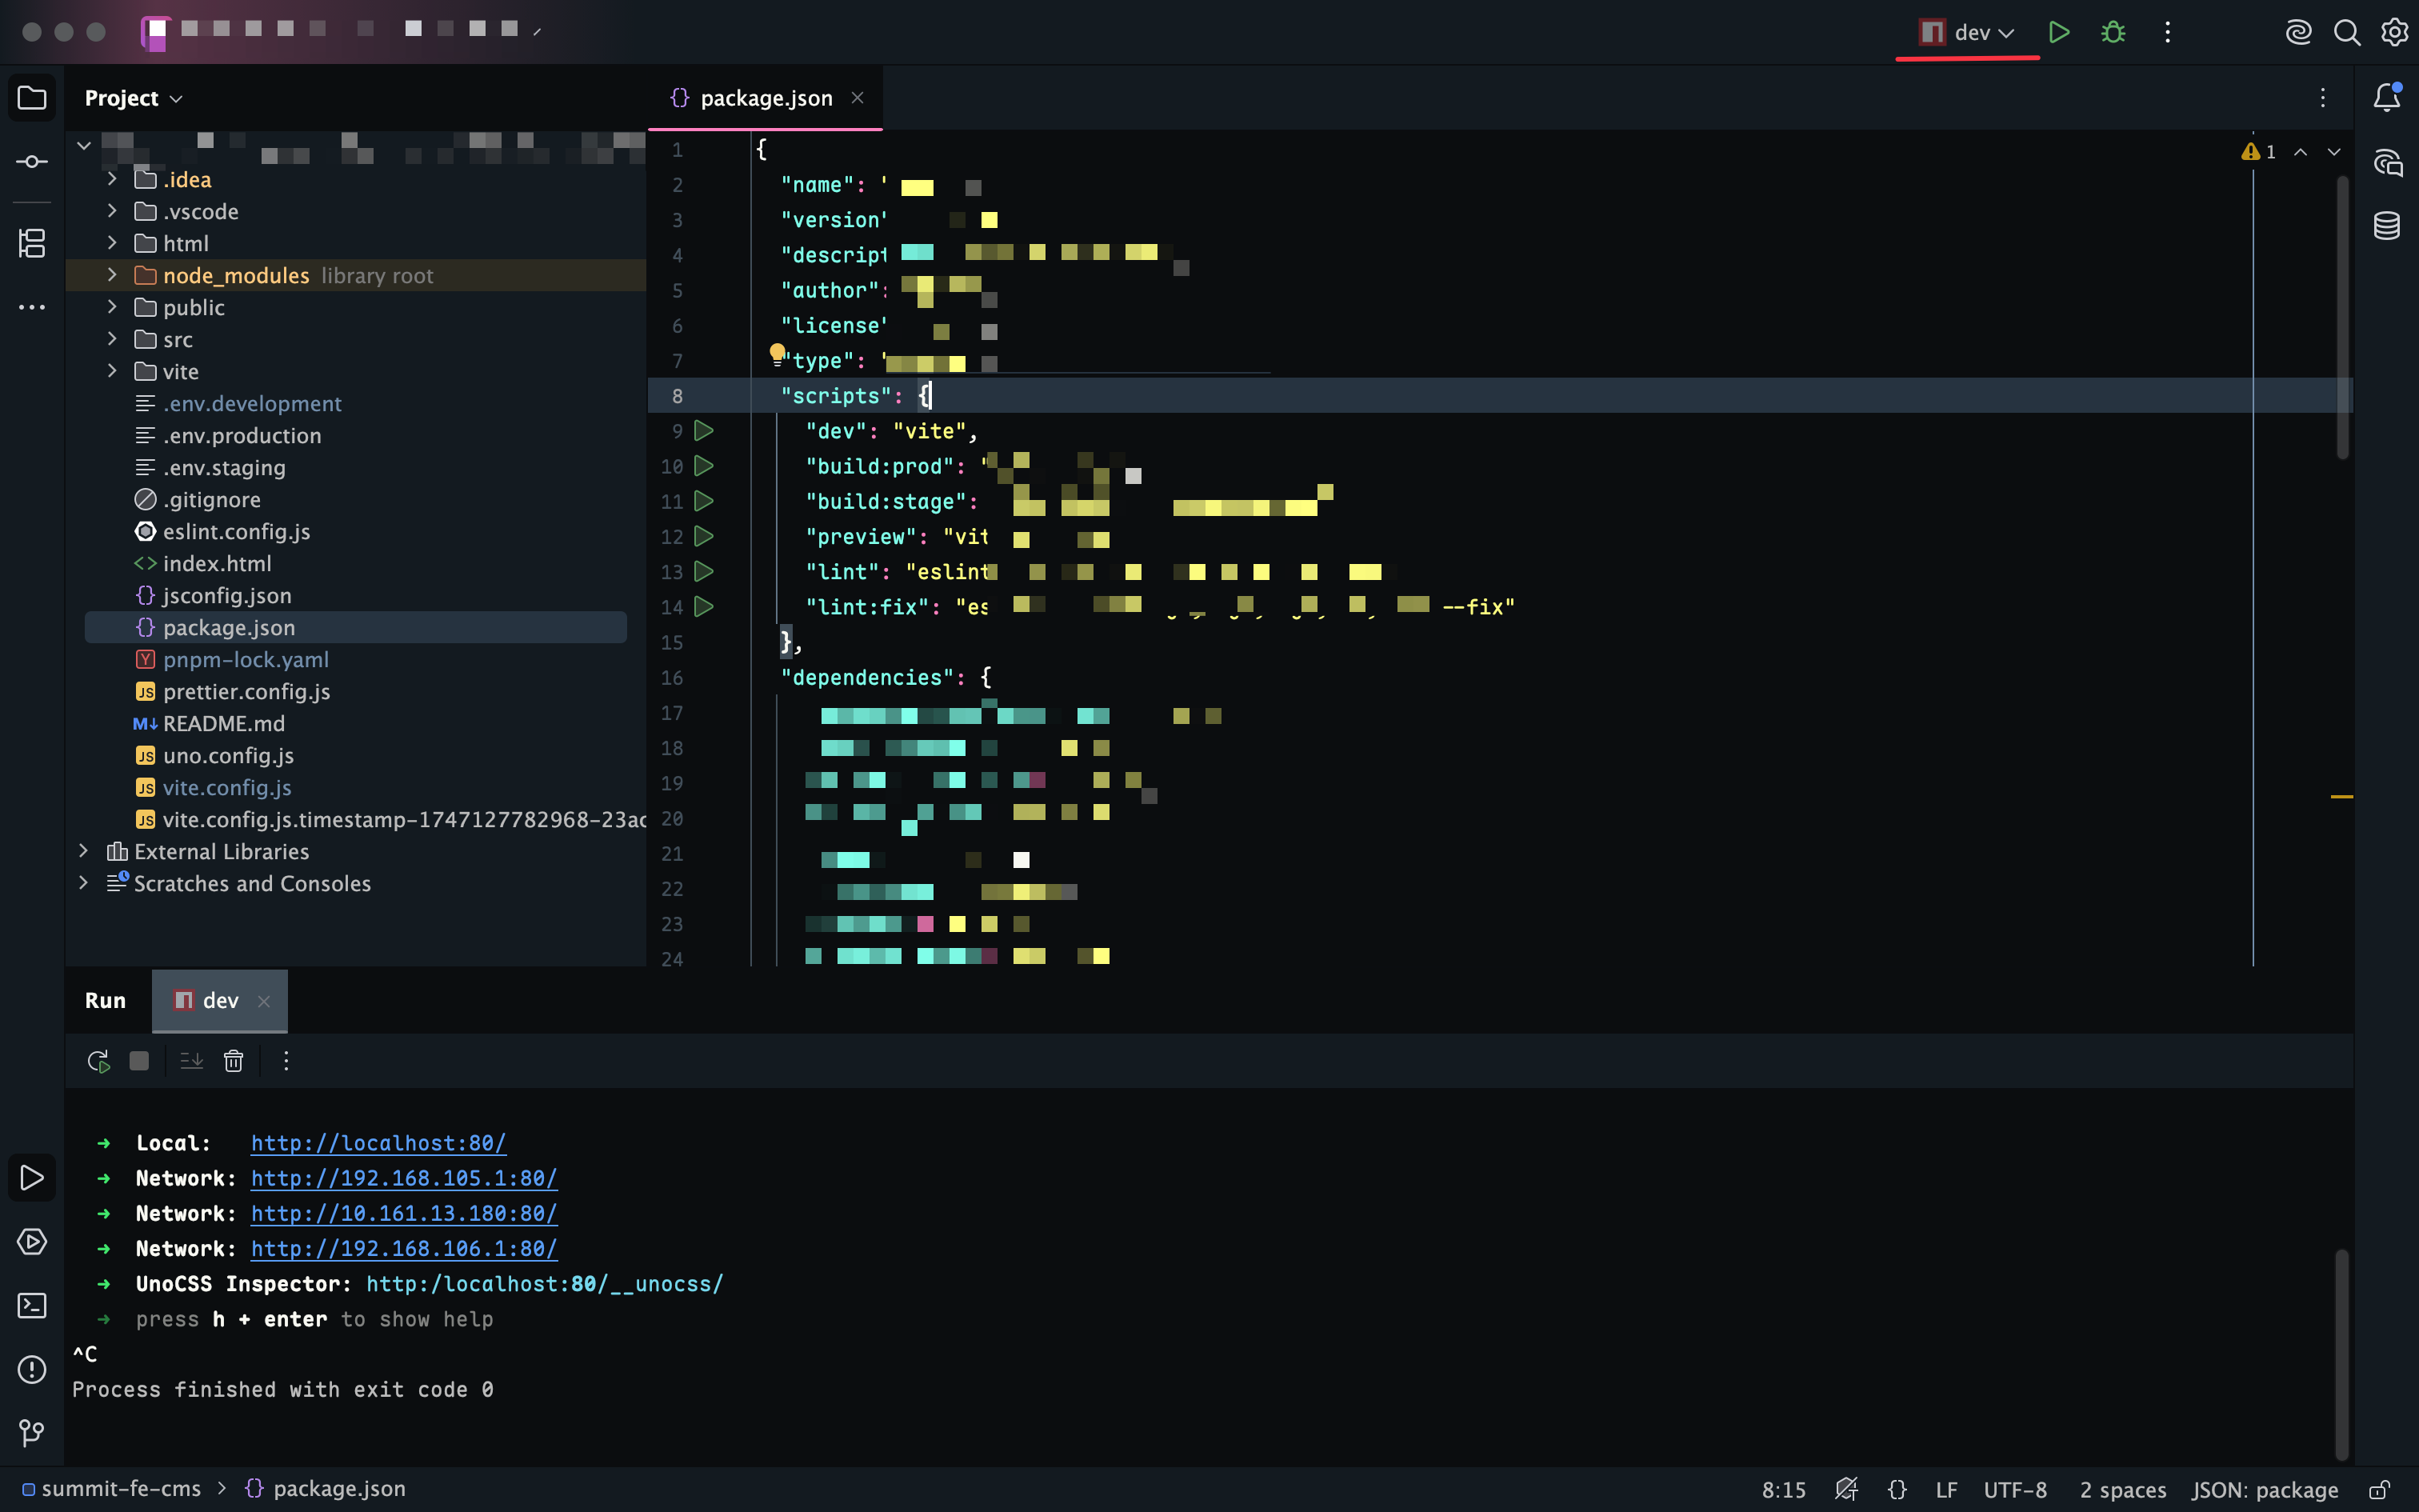Expand the src folder
Image resolution: width=2419 pixels, height=1512 pixels.
click(112, 339)
